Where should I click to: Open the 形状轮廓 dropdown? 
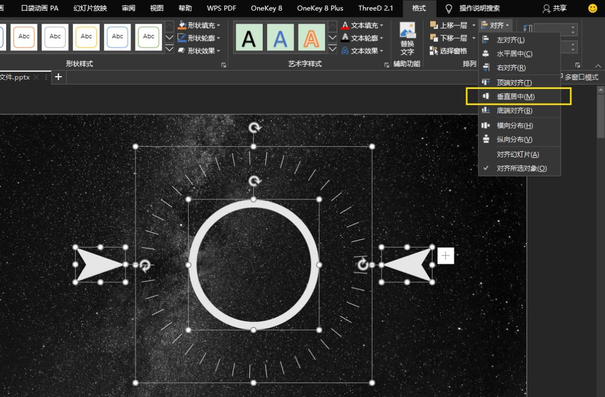[x=199, y=38]
